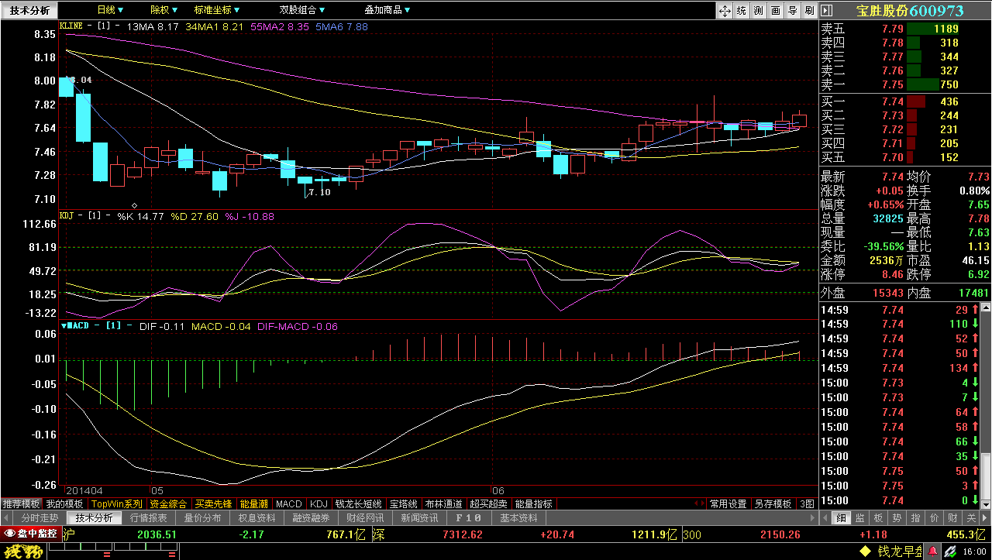Select the 技术分析 title tab
992x560 pixels.
pos(29,10)
